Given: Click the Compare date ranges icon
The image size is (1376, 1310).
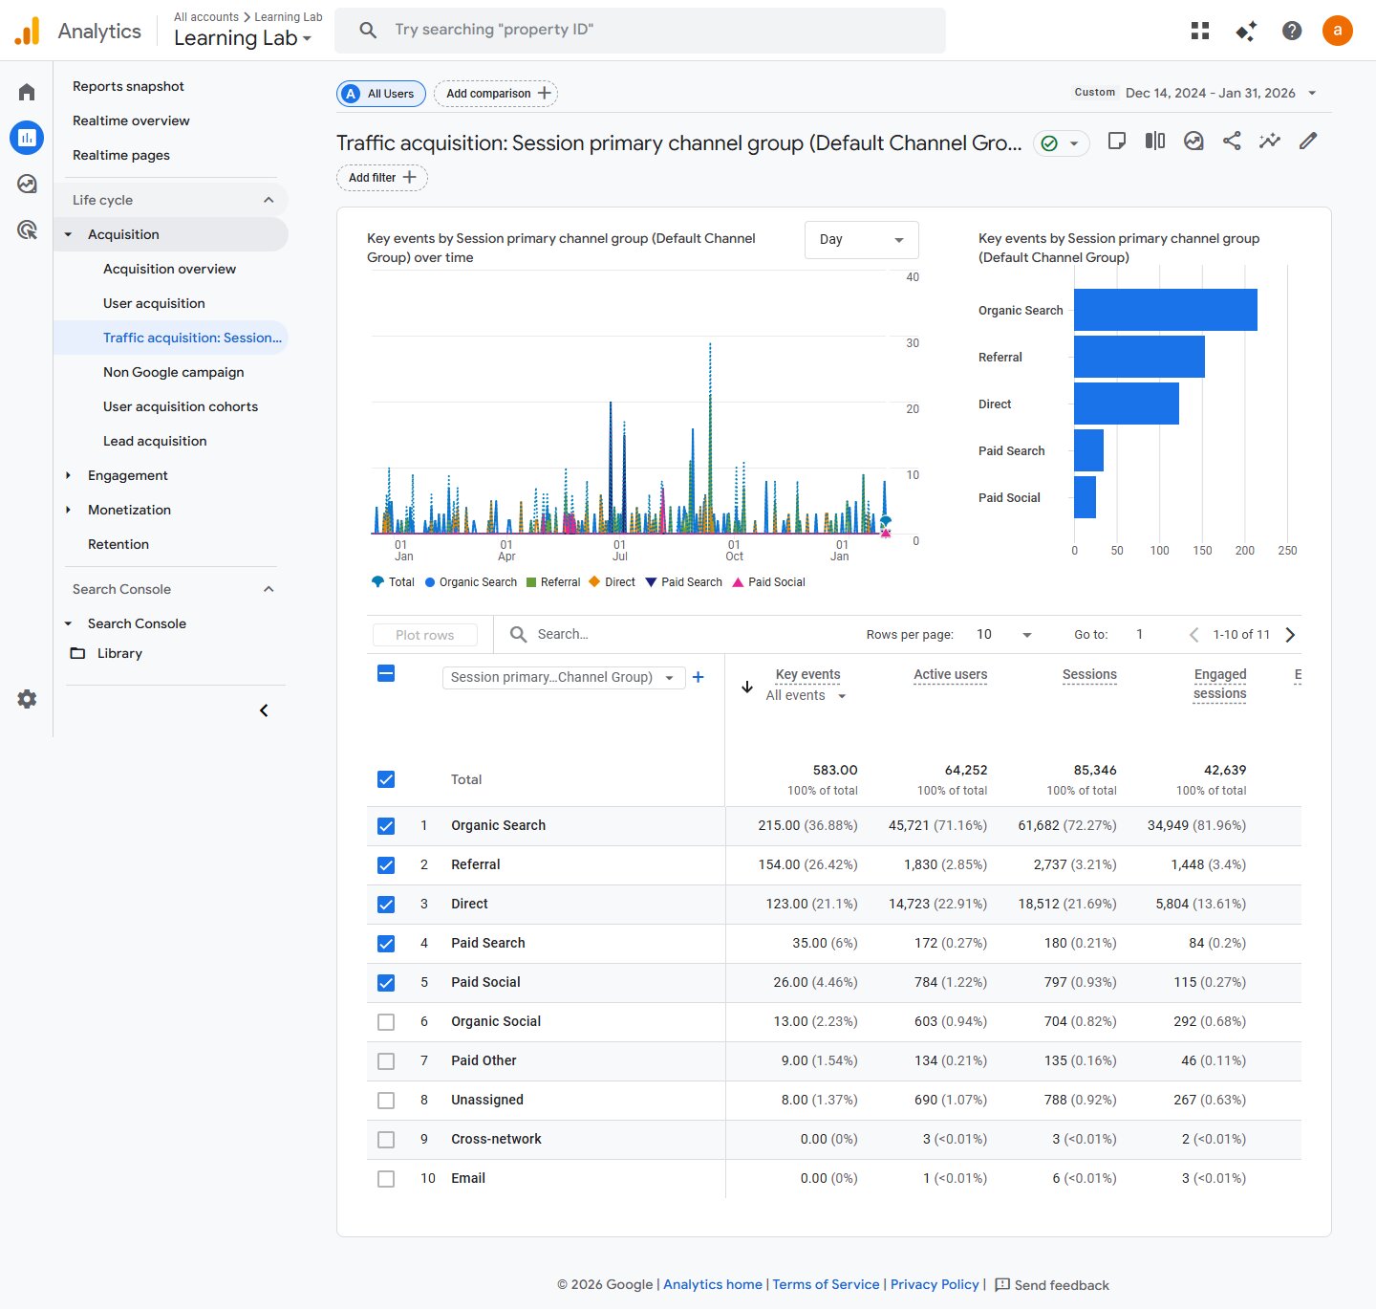Looking at the screenshot, I should [1155, 142].
